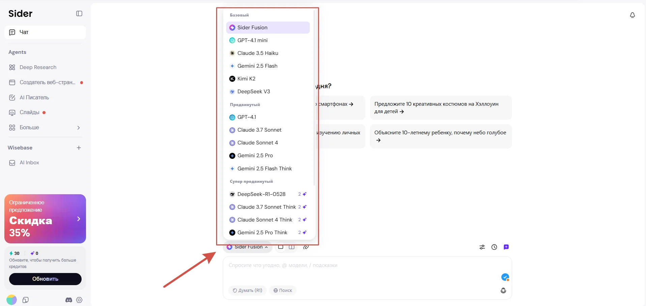Open the notifications bell
646x306 pixels.
(x=633, y=15)
